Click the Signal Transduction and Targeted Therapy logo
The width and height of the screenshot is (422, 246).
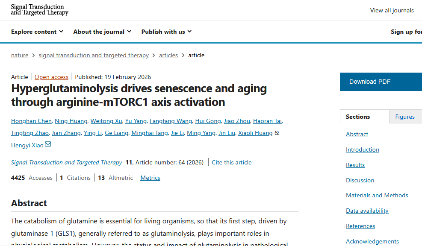(x=39, y=10)
